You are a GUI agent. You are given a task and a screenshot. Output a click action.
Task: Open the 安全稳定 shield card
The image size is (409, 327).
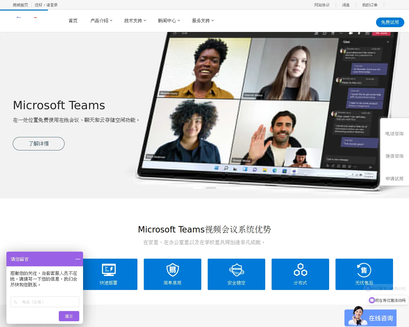click(x=236, y=274)
